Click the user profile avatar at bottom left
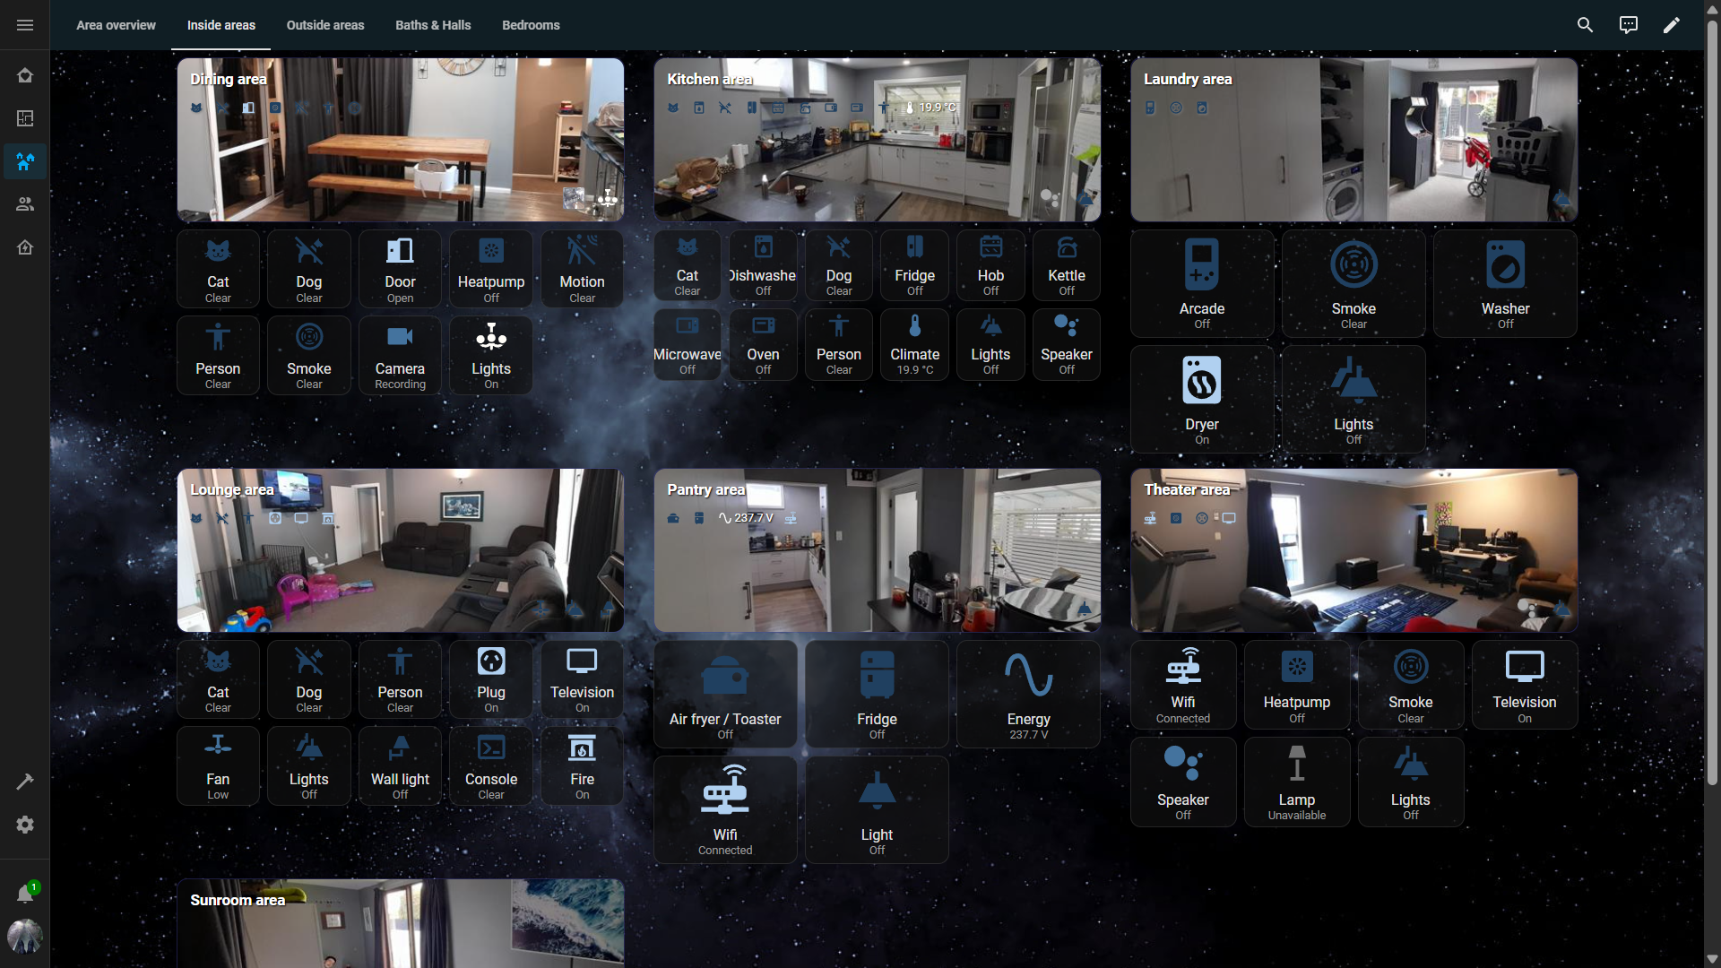Image resolution: width=1721 pixels, height=968 pixels. coord(25,936)
